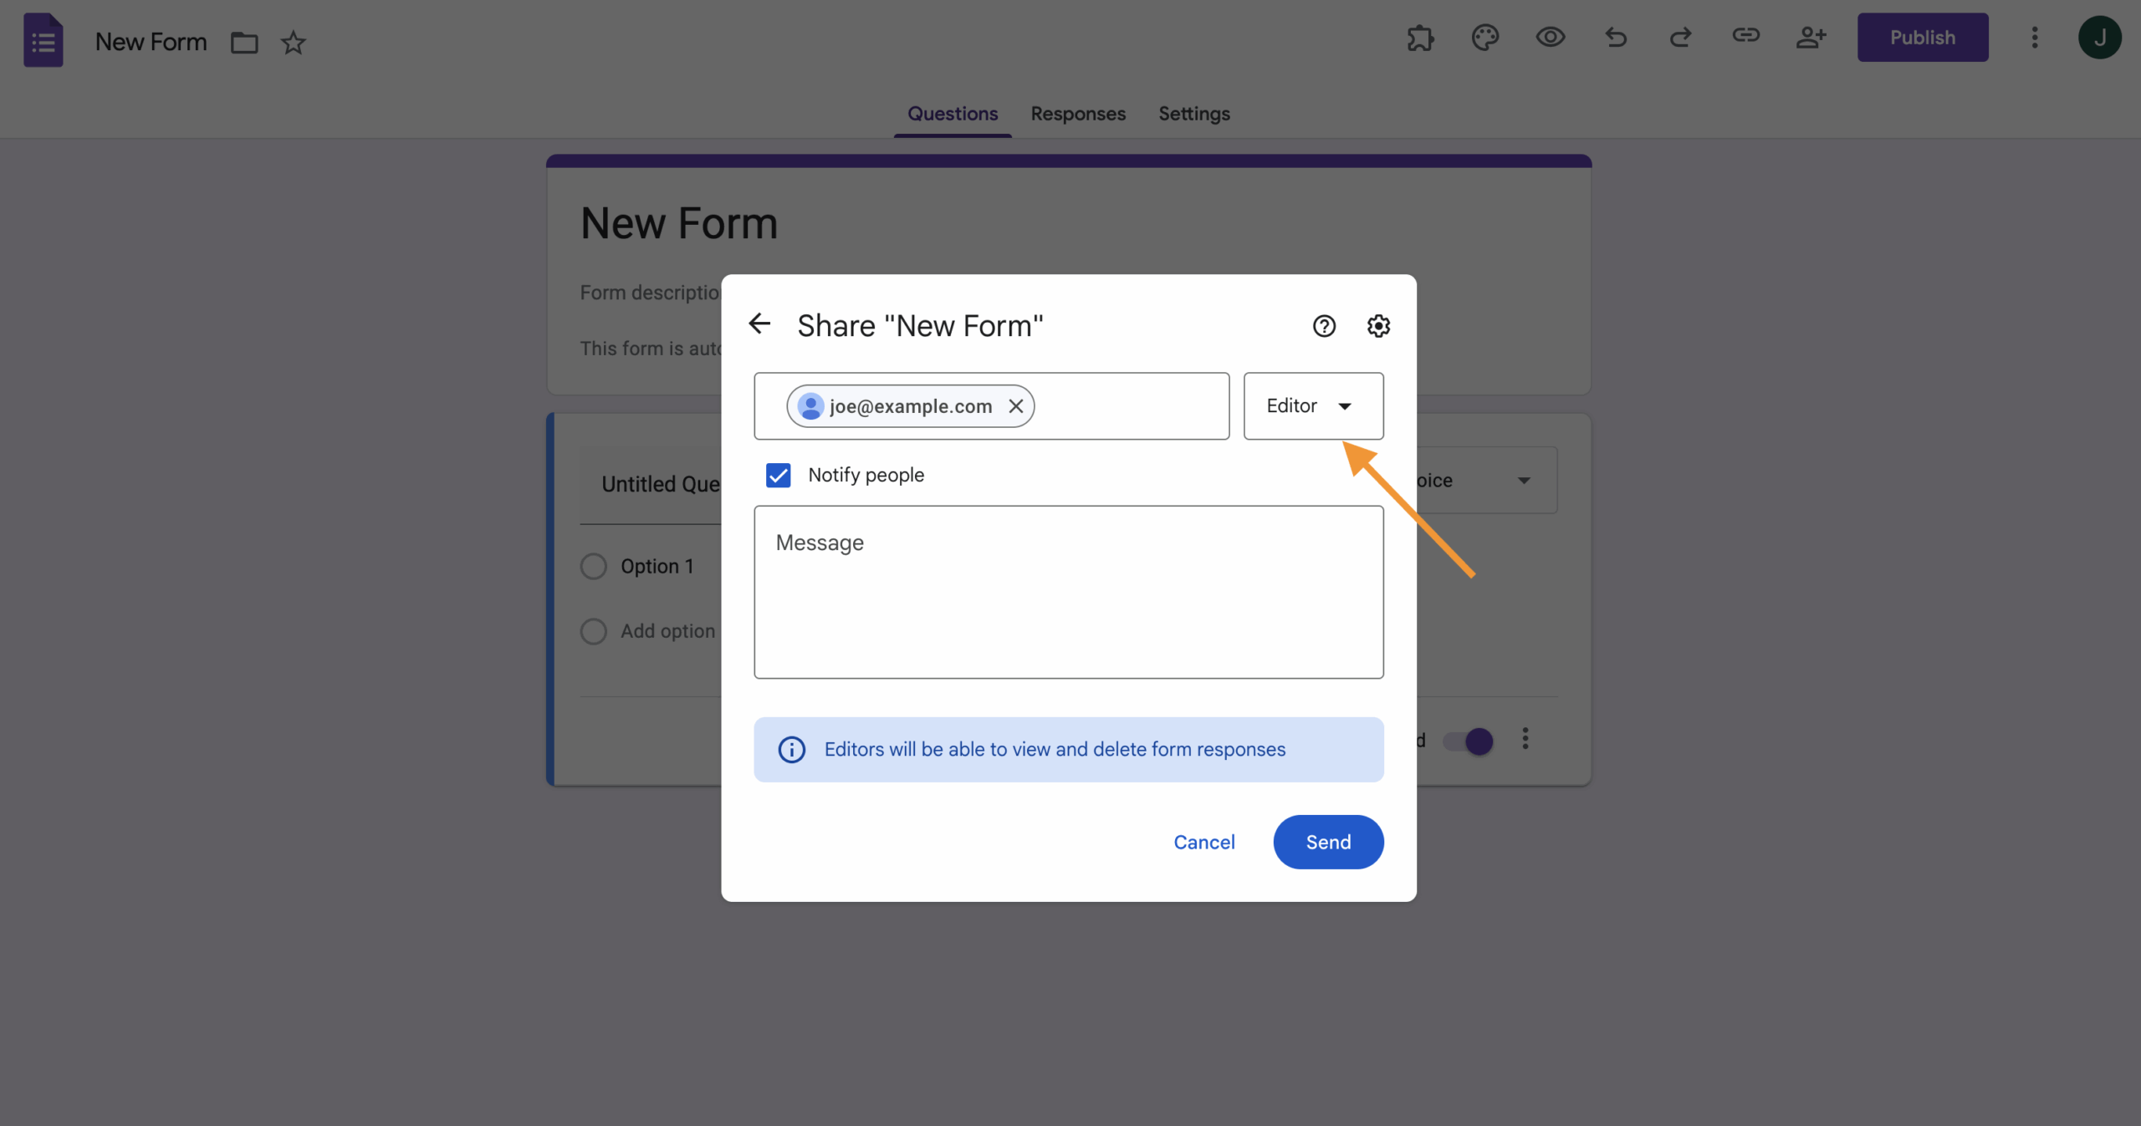The width and height of the screenshot is (2141, 1126).
Task: Click the redo arrow icon
Action: coord(1680,38)
